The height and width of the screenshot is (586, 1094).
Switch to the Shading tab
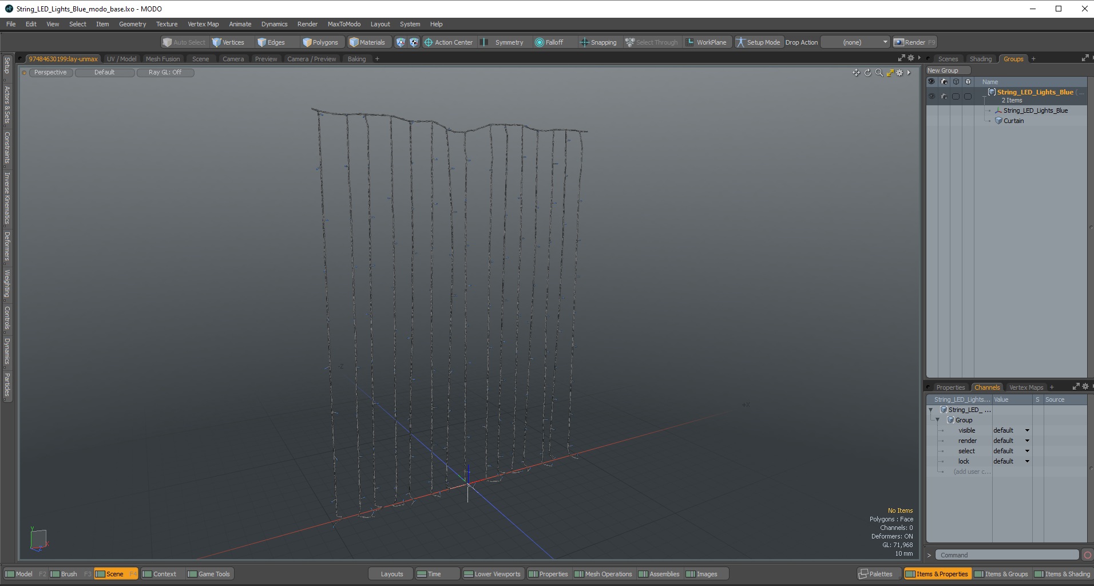tap(981, 59)
